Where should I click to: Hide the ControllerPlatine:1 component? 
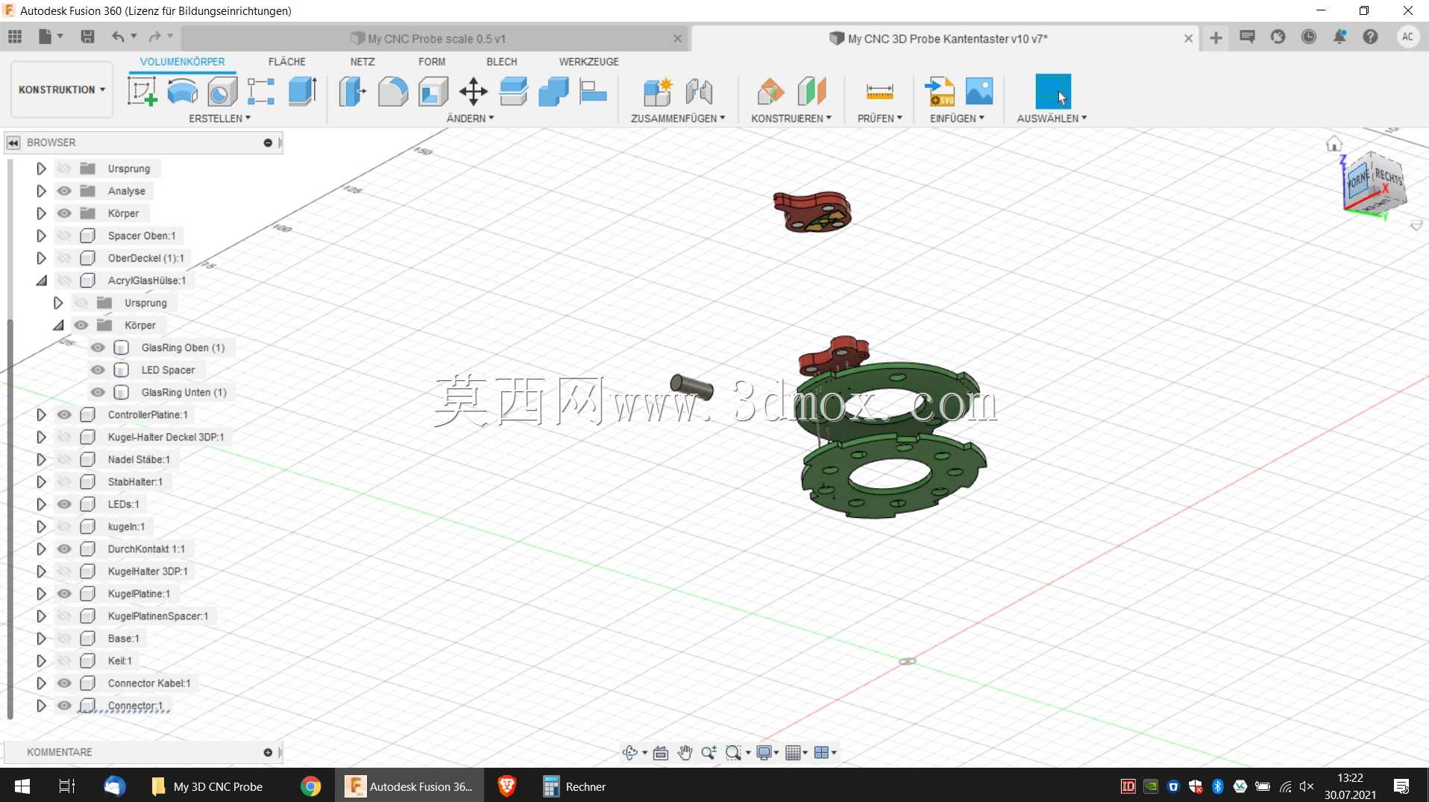click(x=64, y=414)
